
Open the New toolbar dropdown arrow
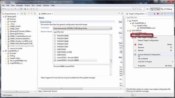click(x=6, y=9)
